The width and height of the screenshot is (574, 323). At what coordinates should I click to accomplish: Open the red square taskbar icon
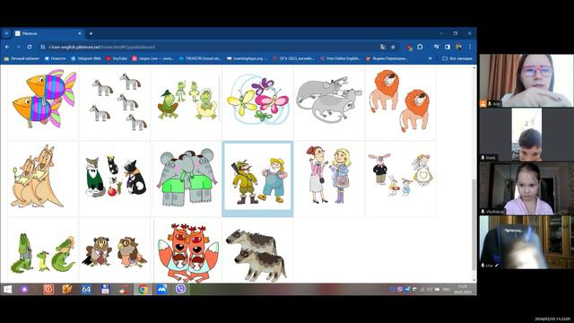(x=48, y=289)
